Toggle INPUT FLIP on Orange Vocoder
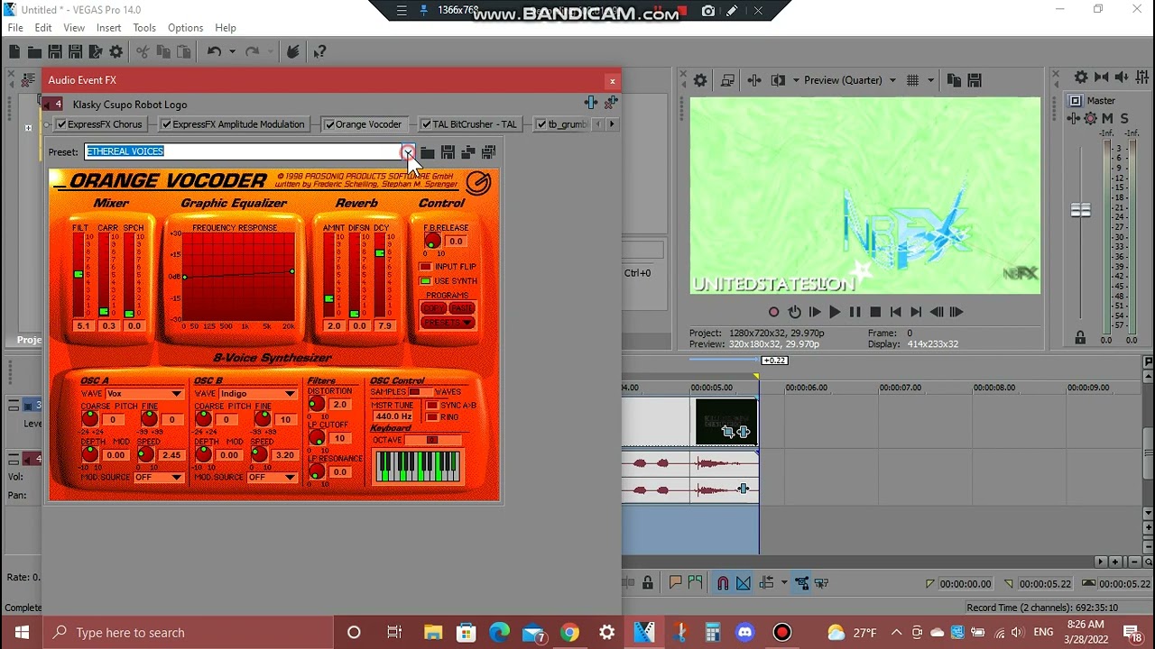1155x649 pixels. tap(425, 267)
